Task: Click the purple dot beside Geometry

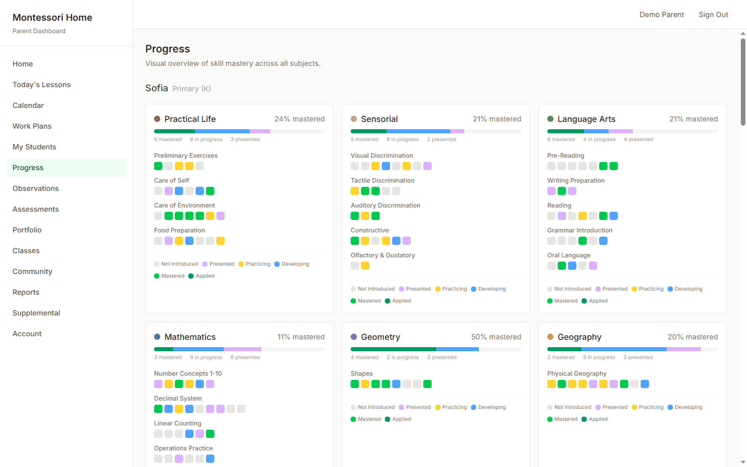Action: (x=354, y=337)
